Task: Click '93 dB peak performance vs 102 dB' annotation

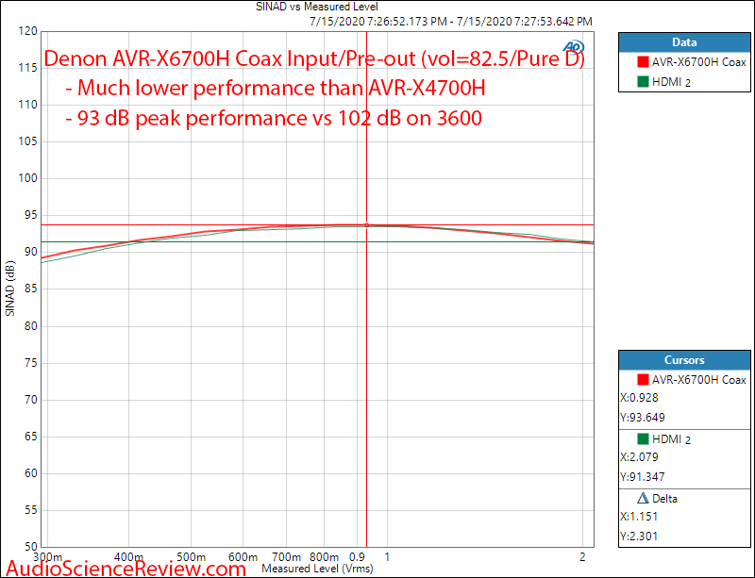Action: tap(240, 118)
